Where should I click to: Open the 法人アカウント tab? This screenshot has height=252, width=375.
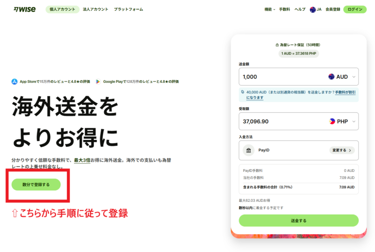(96, 9)
